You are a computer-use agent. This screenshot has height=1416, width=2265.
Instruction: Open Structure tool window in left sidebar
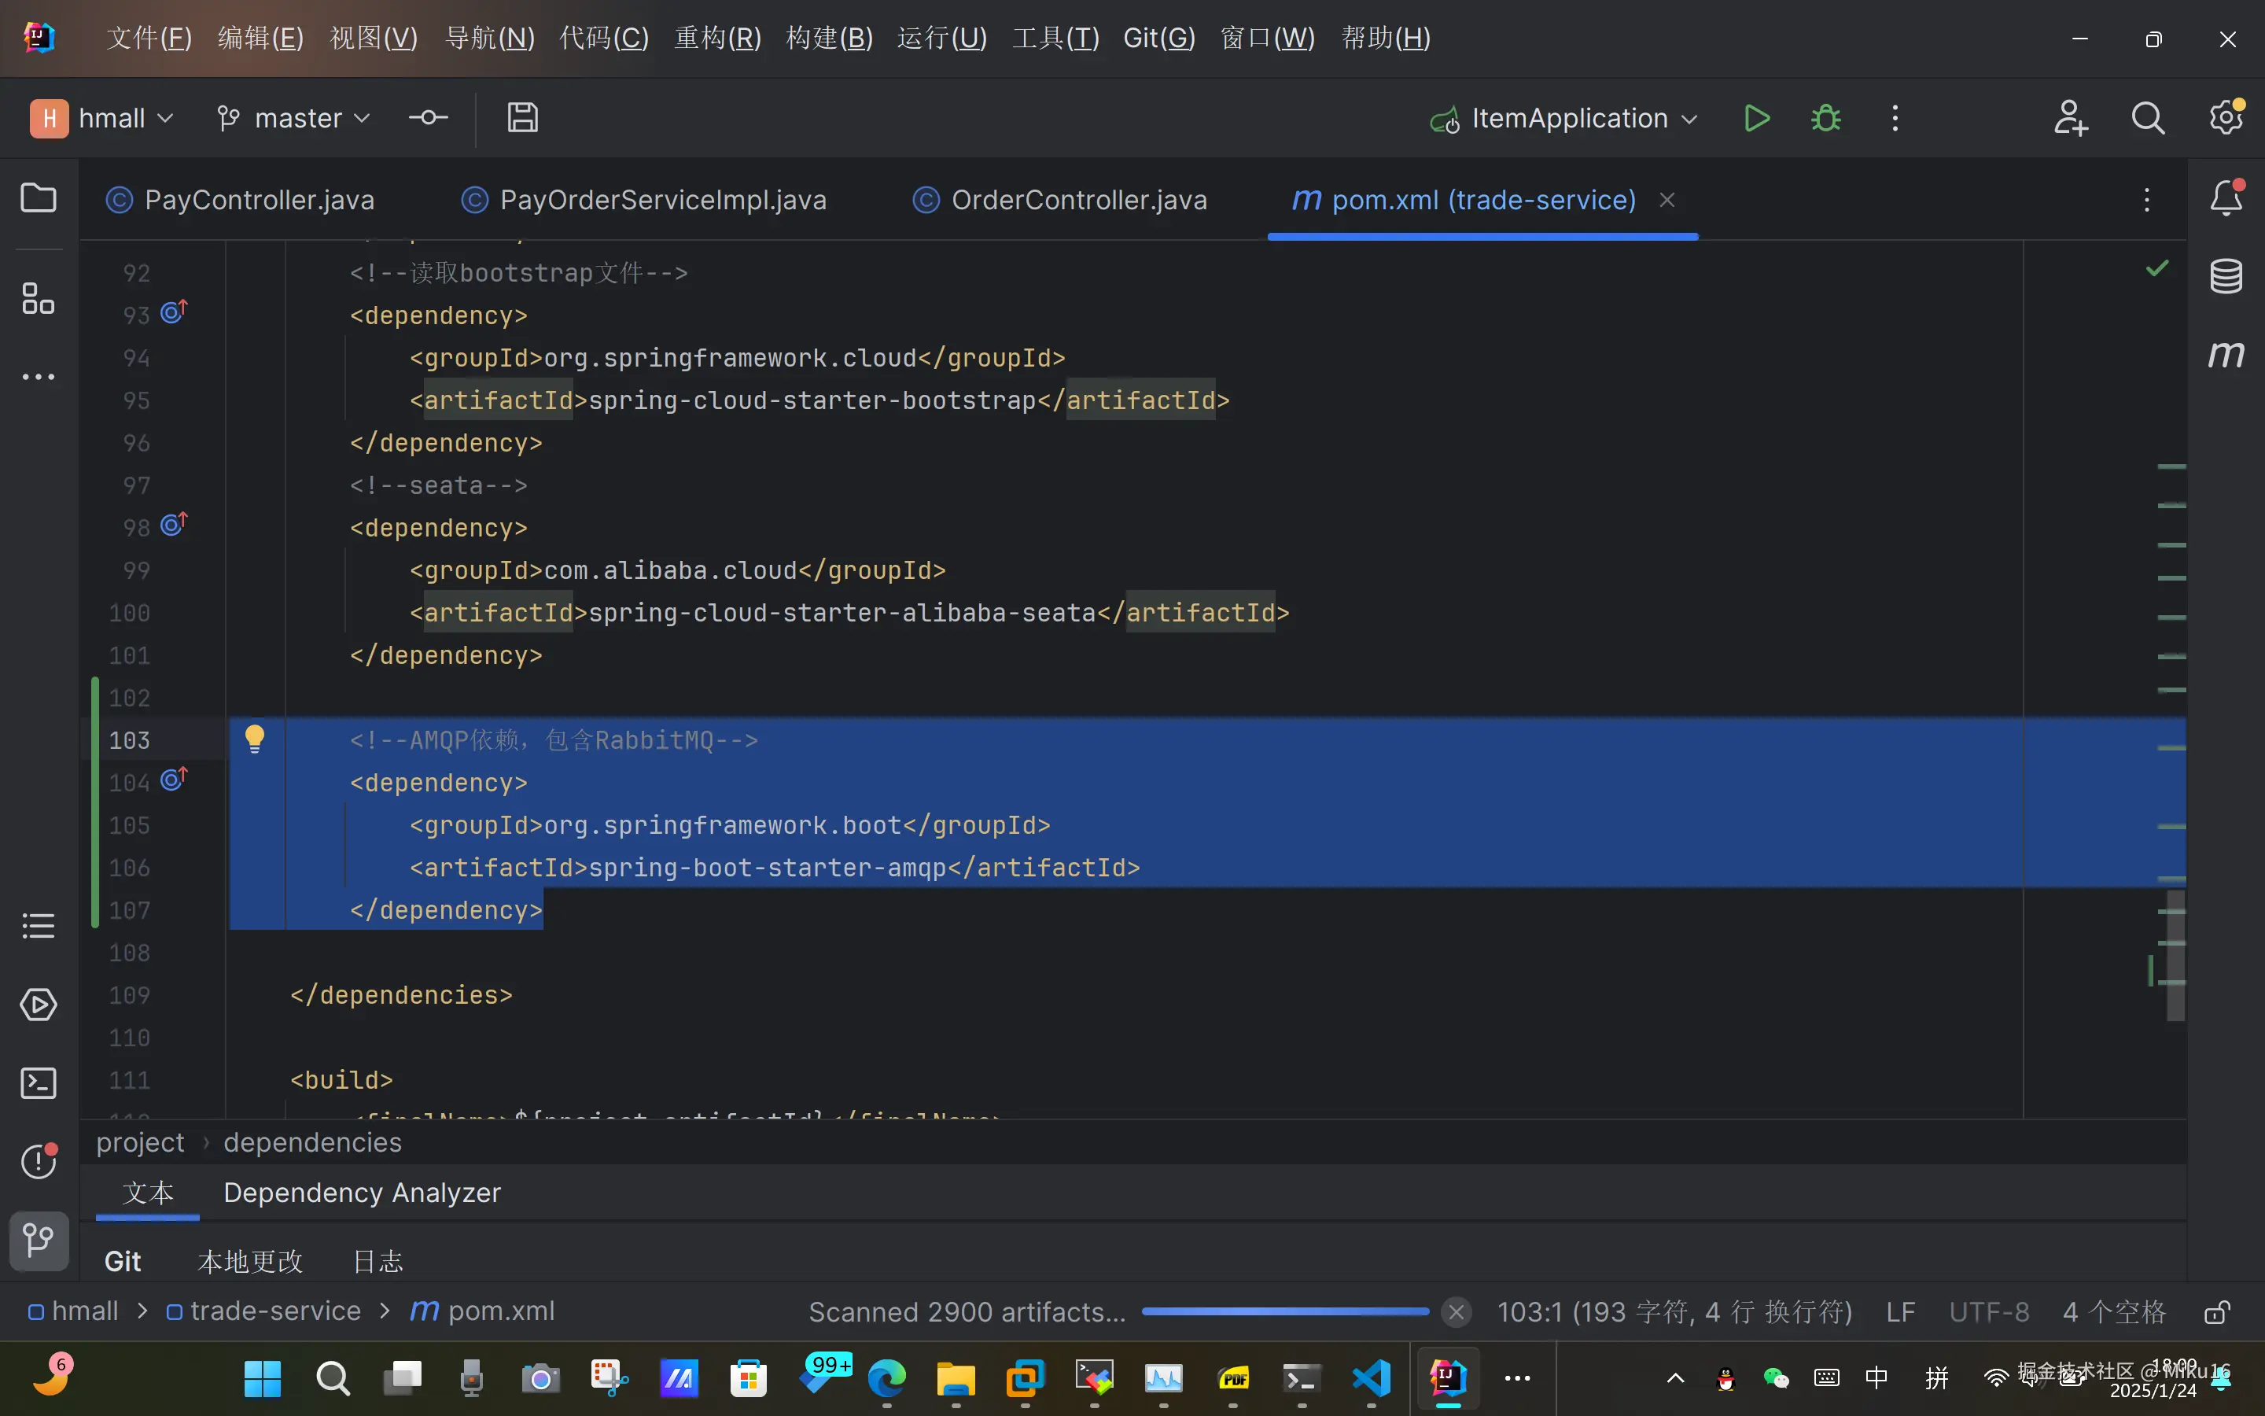click(x=39, y=299)
